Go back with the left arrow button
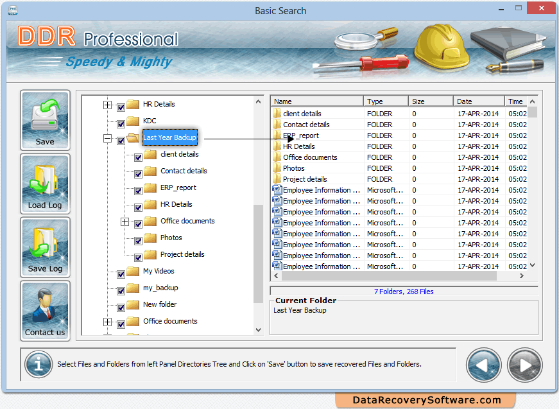The image size is (559, 409). [483, 365]
